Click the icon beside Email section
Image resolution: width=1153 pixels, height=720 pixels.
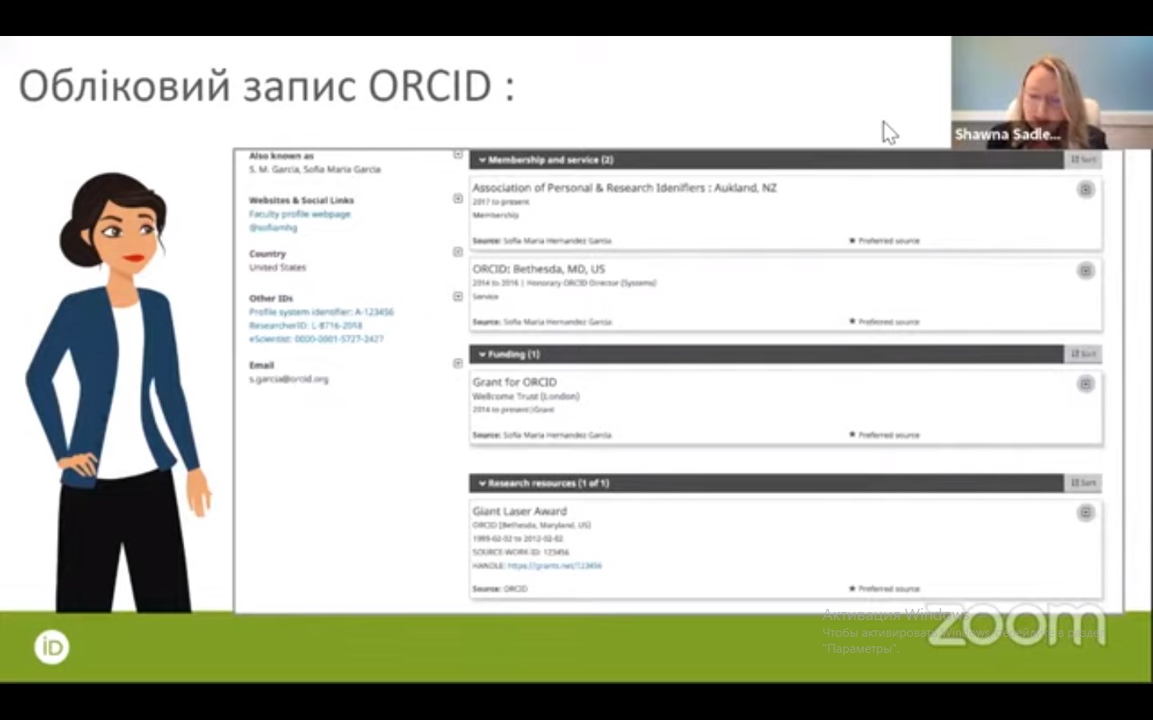point(458,363)
